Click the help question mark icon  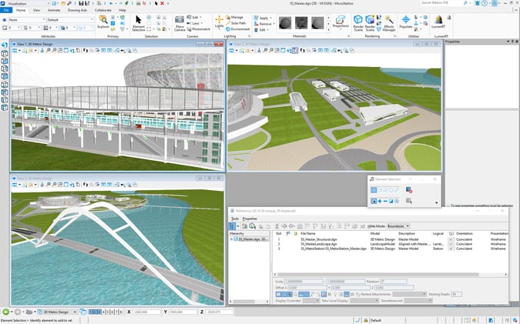[485, 3]
